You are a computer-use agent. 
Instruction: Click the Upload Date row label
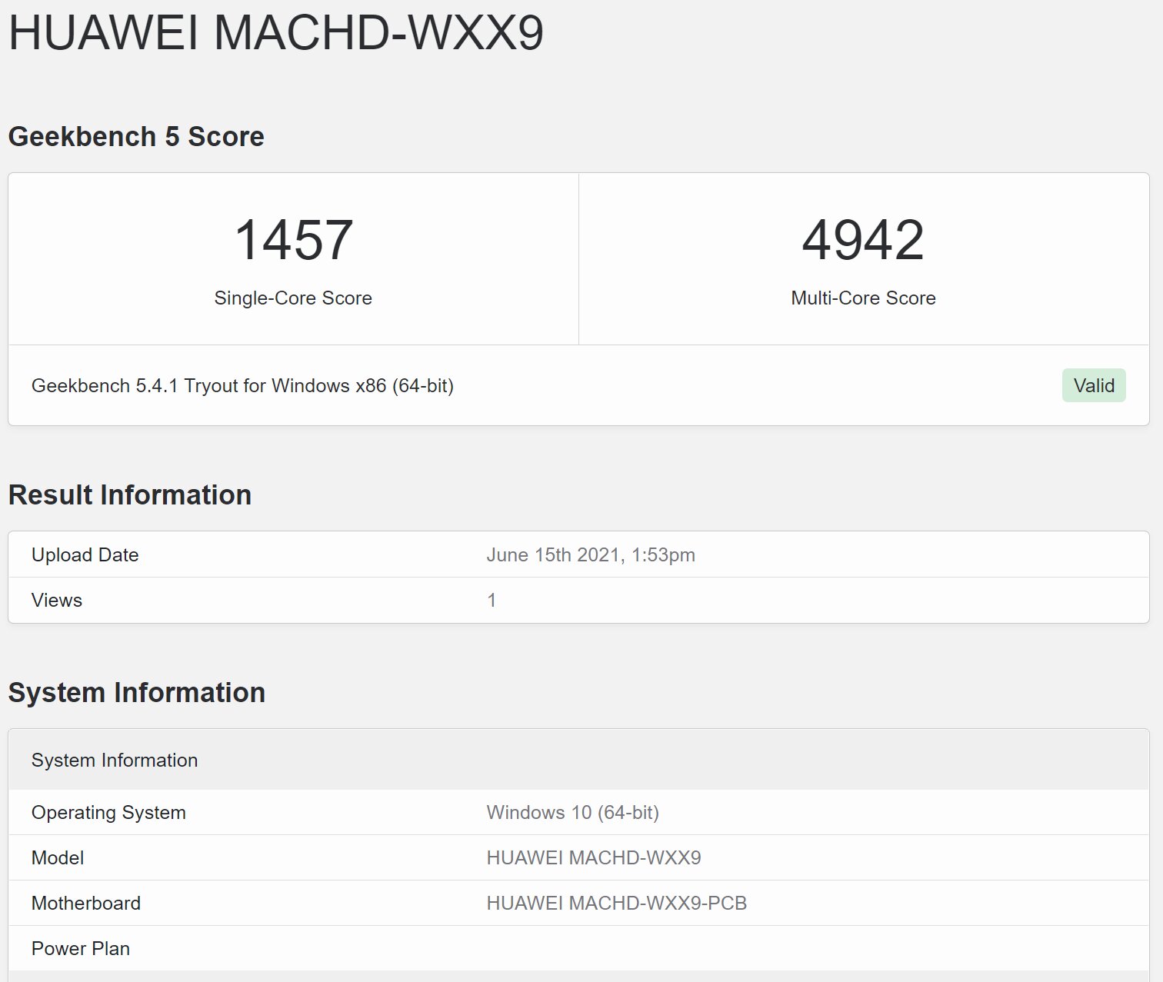click(85, 555)
